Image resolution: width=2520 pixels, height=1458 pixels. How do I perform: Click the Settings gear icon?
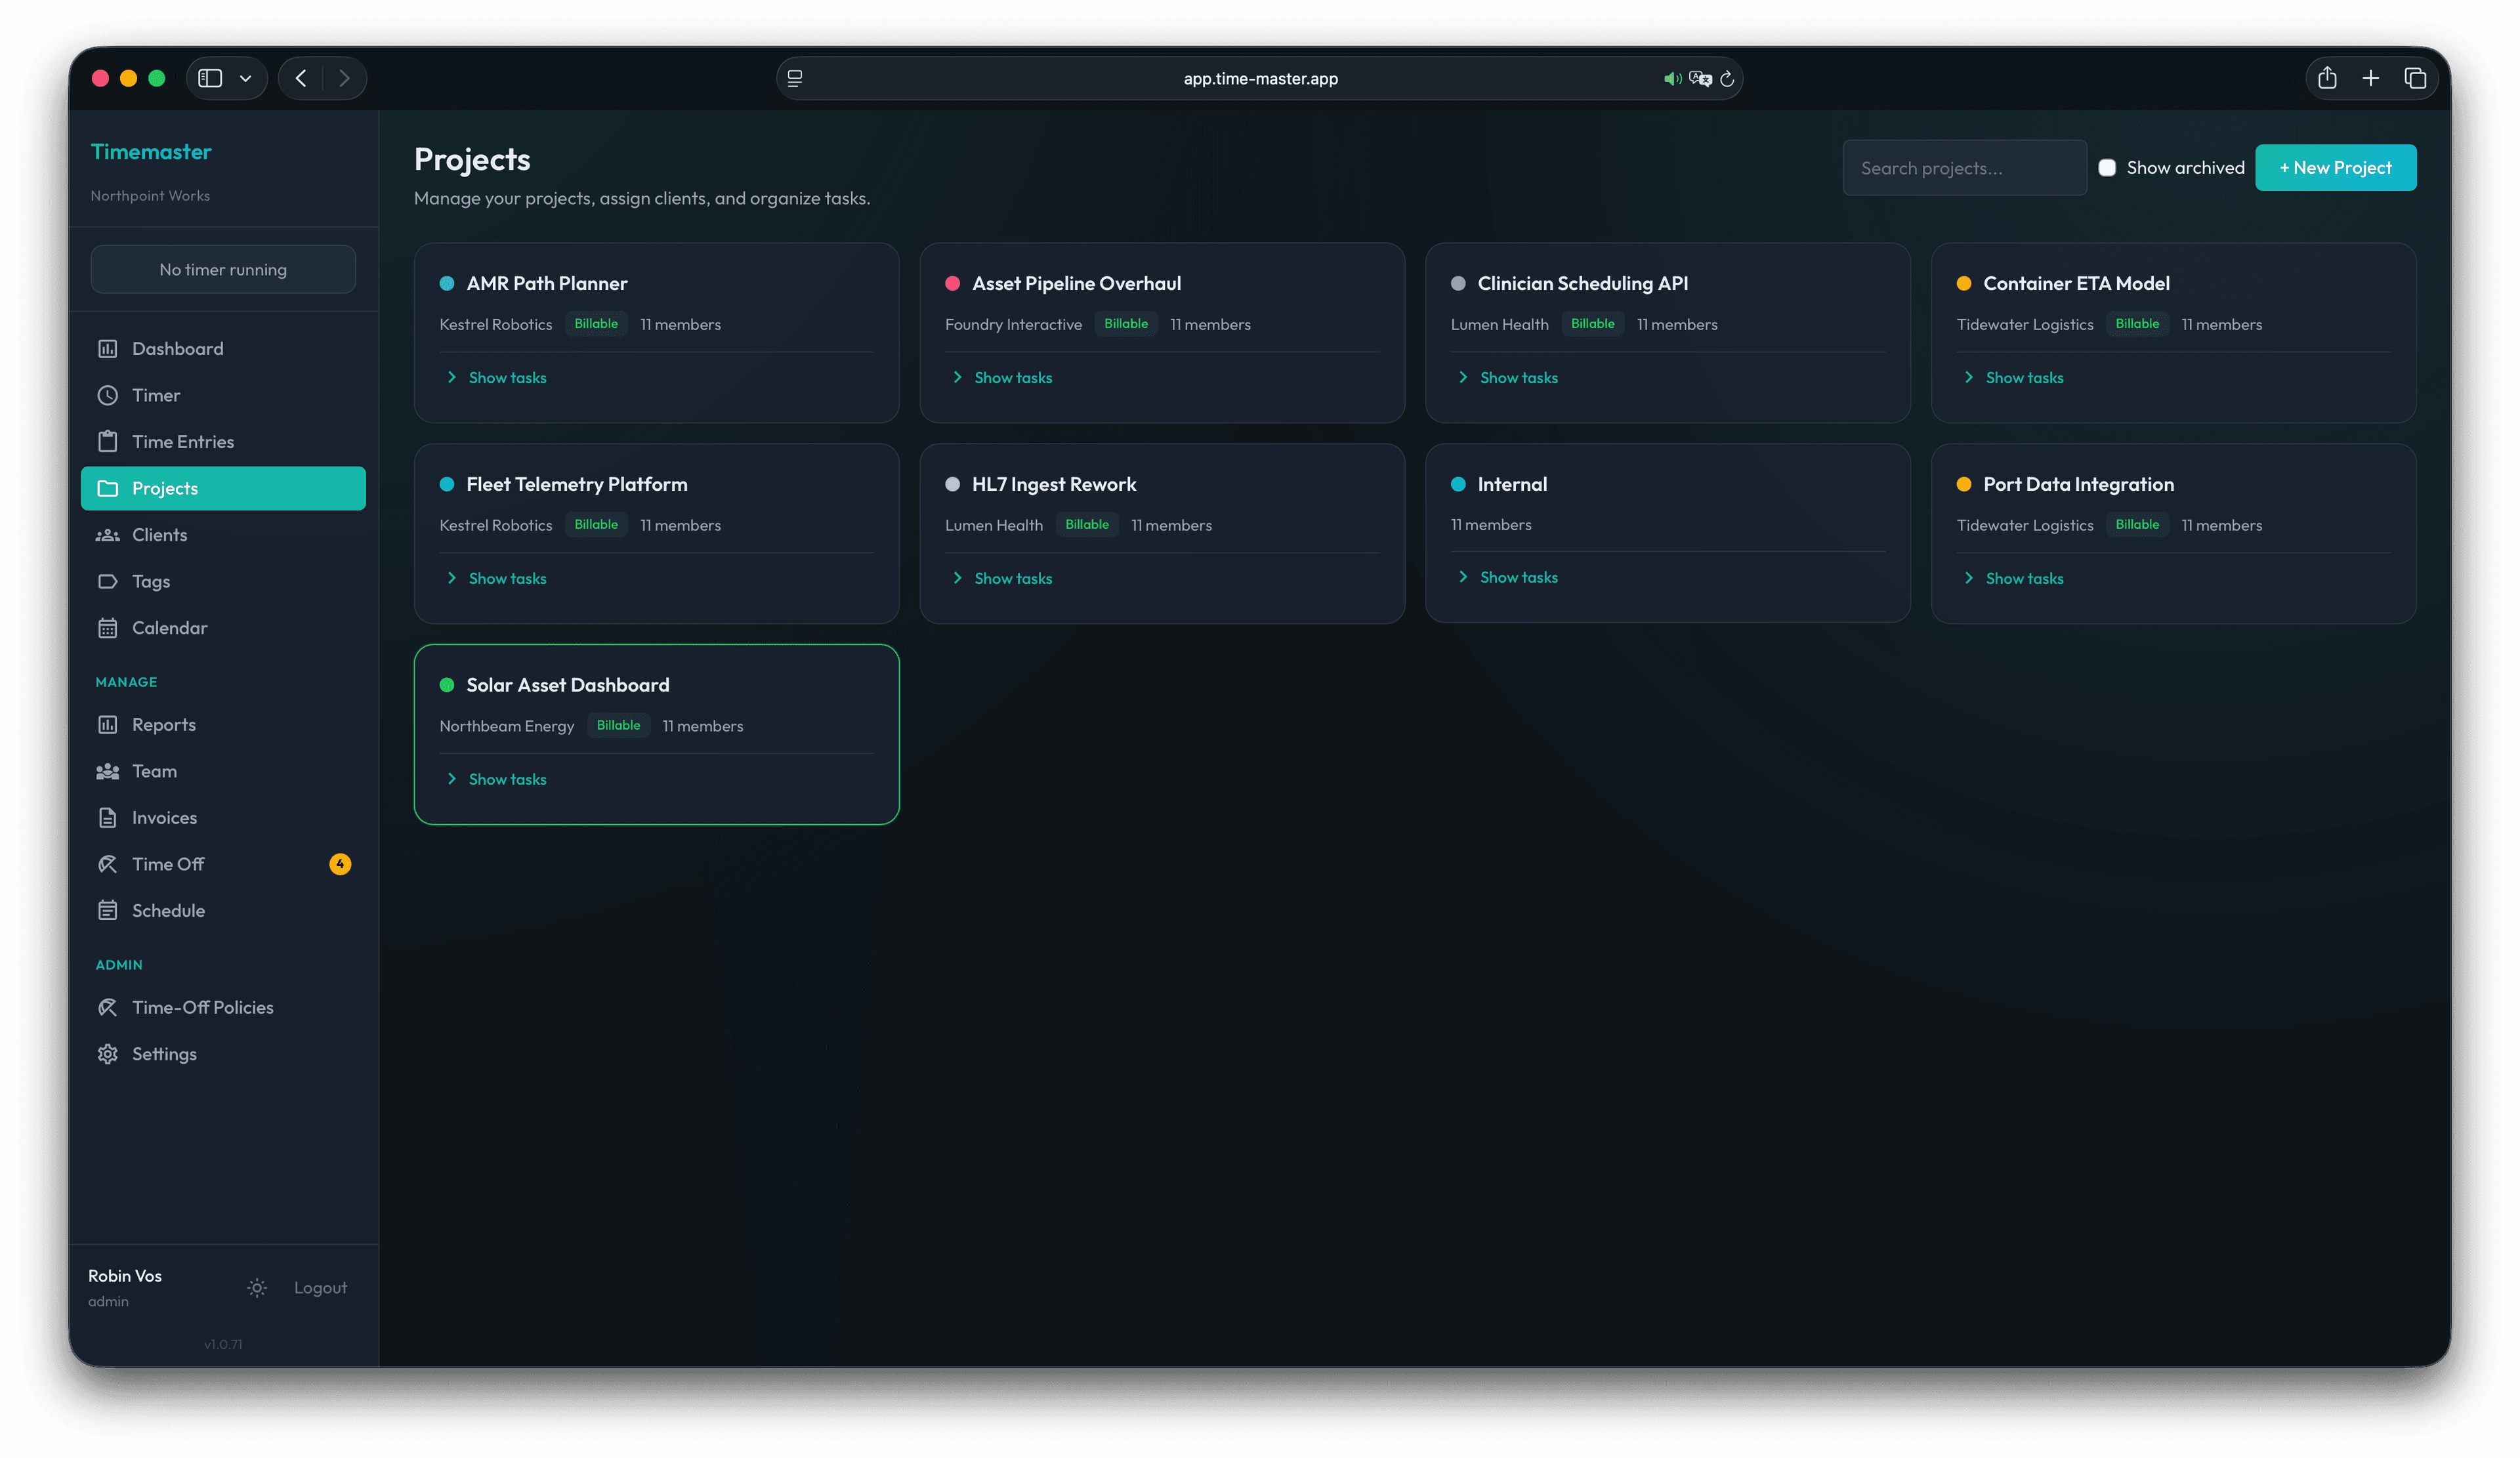pyautogui.click(x=107, y=1054)
